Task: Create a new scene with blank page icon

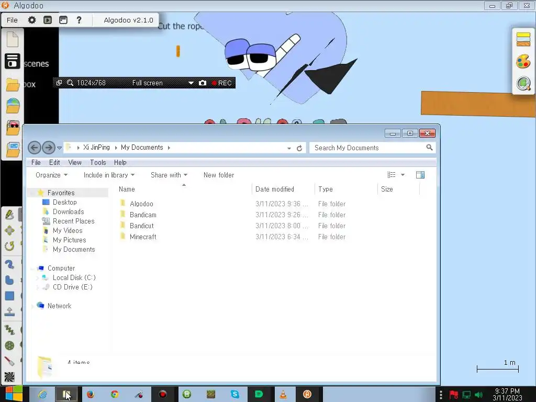Action: click(13, 39)
